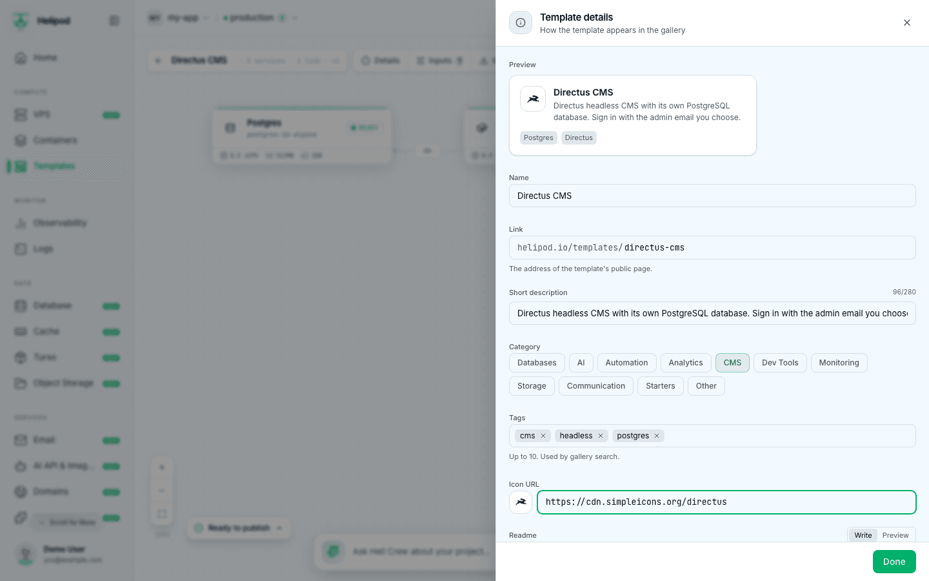Click the Short description field
The width and height of the screenshot is (929, 581).
click(712, 313)
